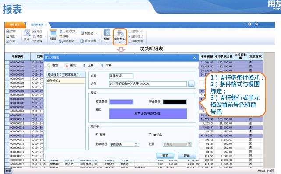Click the 数据 button in status bar
This screenshot has height=174, width=281.
click(x=8, y=171)
